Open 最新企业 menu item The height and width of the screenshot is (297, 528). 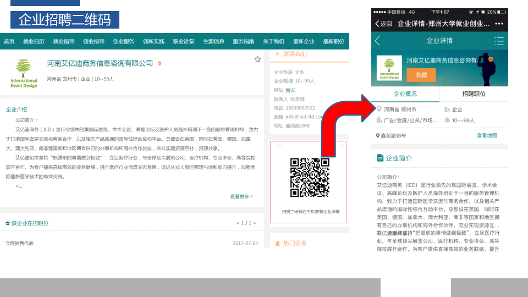click(304, 41)
